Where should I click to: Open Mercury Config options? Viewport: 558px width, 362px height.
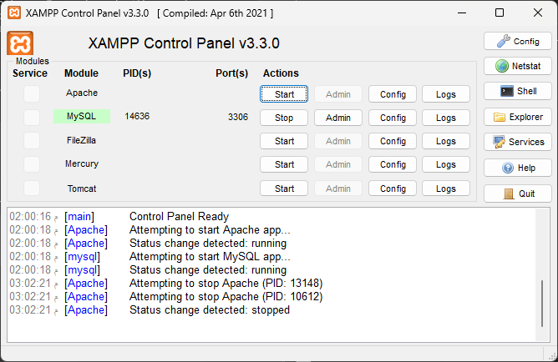point(393,164)
